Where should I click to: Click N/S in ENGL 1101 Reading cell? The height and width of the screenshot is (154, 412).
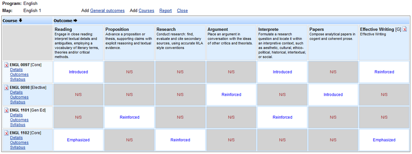tap(78, 117)
